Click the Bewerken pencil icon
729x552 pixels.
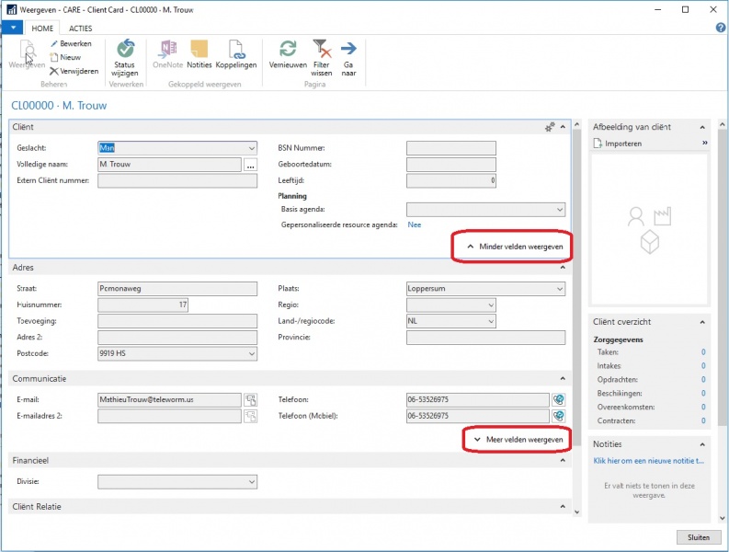click(54, 44)
